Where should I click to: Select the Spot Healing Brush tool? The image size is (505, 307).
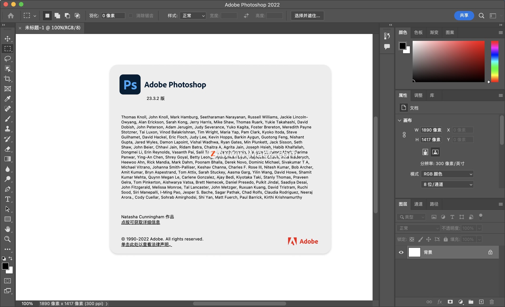click(8, 109)
